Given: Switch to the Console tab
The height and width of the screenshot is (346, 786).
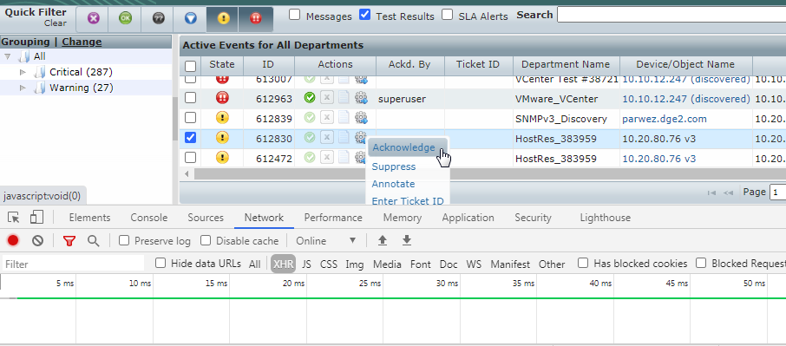Looking at the screenshot, I should (x=149, y=218).
